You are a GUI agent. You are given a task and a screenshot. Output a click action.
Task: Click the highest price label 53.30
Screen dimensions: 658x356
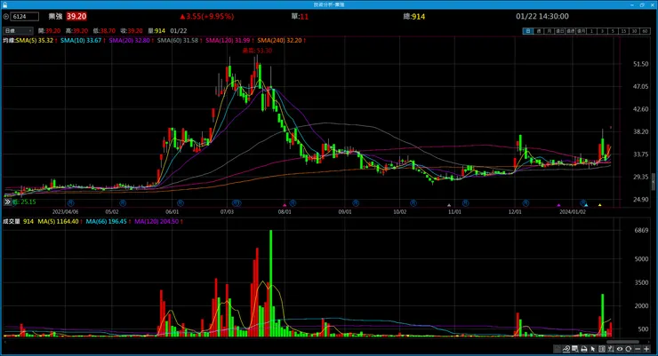257,51
